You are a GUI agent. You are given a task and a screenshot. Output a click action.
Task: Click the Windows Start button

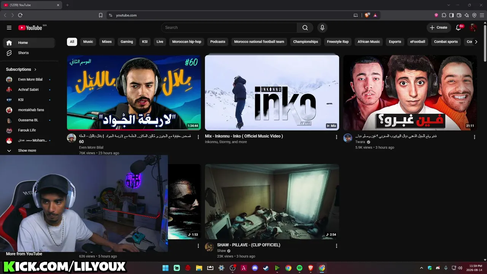coord(166,268)
